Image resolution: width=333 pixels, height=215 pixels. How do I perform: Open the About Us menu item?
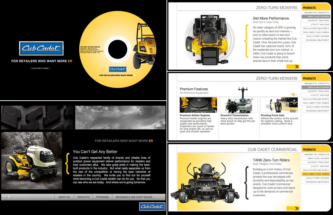click(x=64, y=197)
